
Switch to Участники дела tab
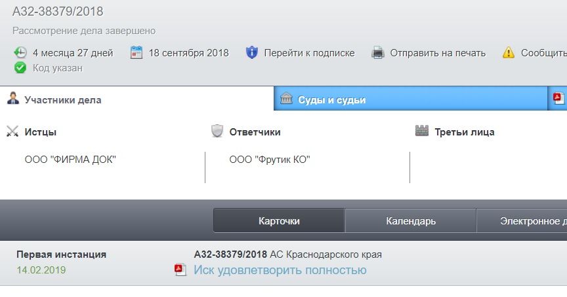pos(62,99)
